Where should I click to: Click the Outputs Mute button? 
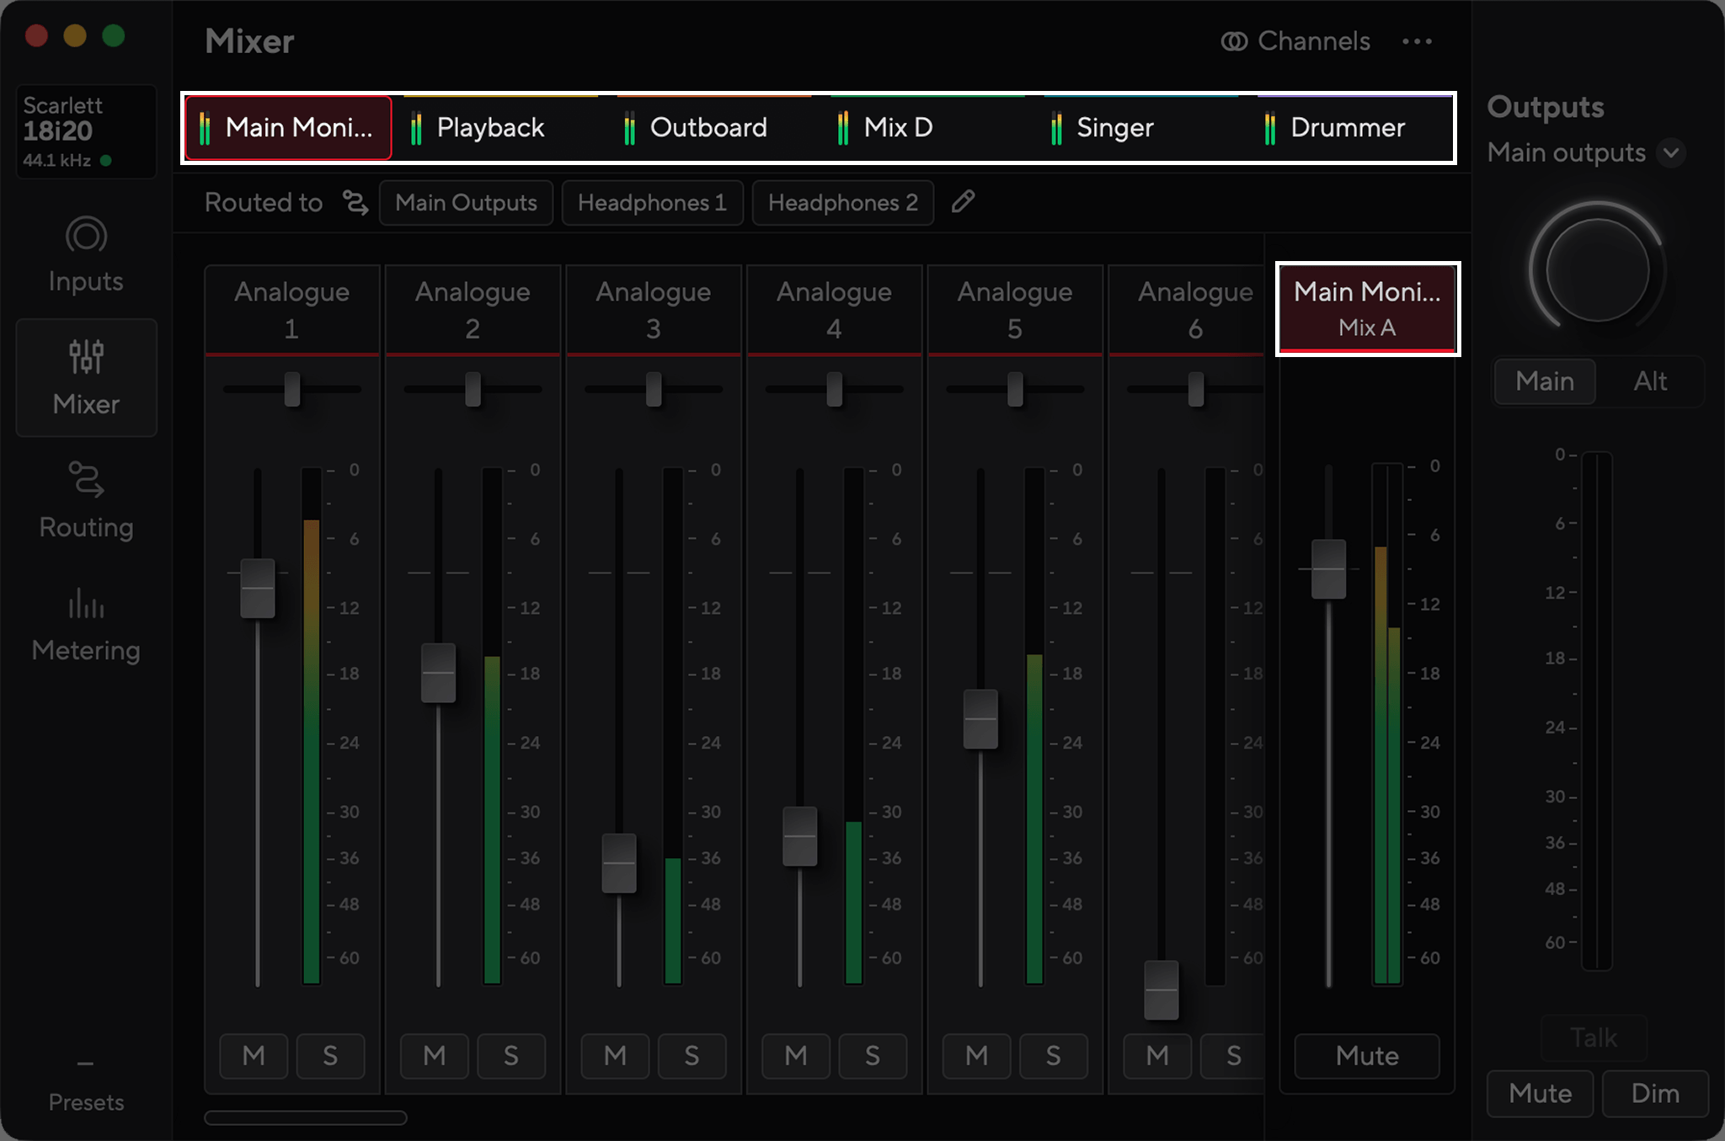coord(1540,1093)
